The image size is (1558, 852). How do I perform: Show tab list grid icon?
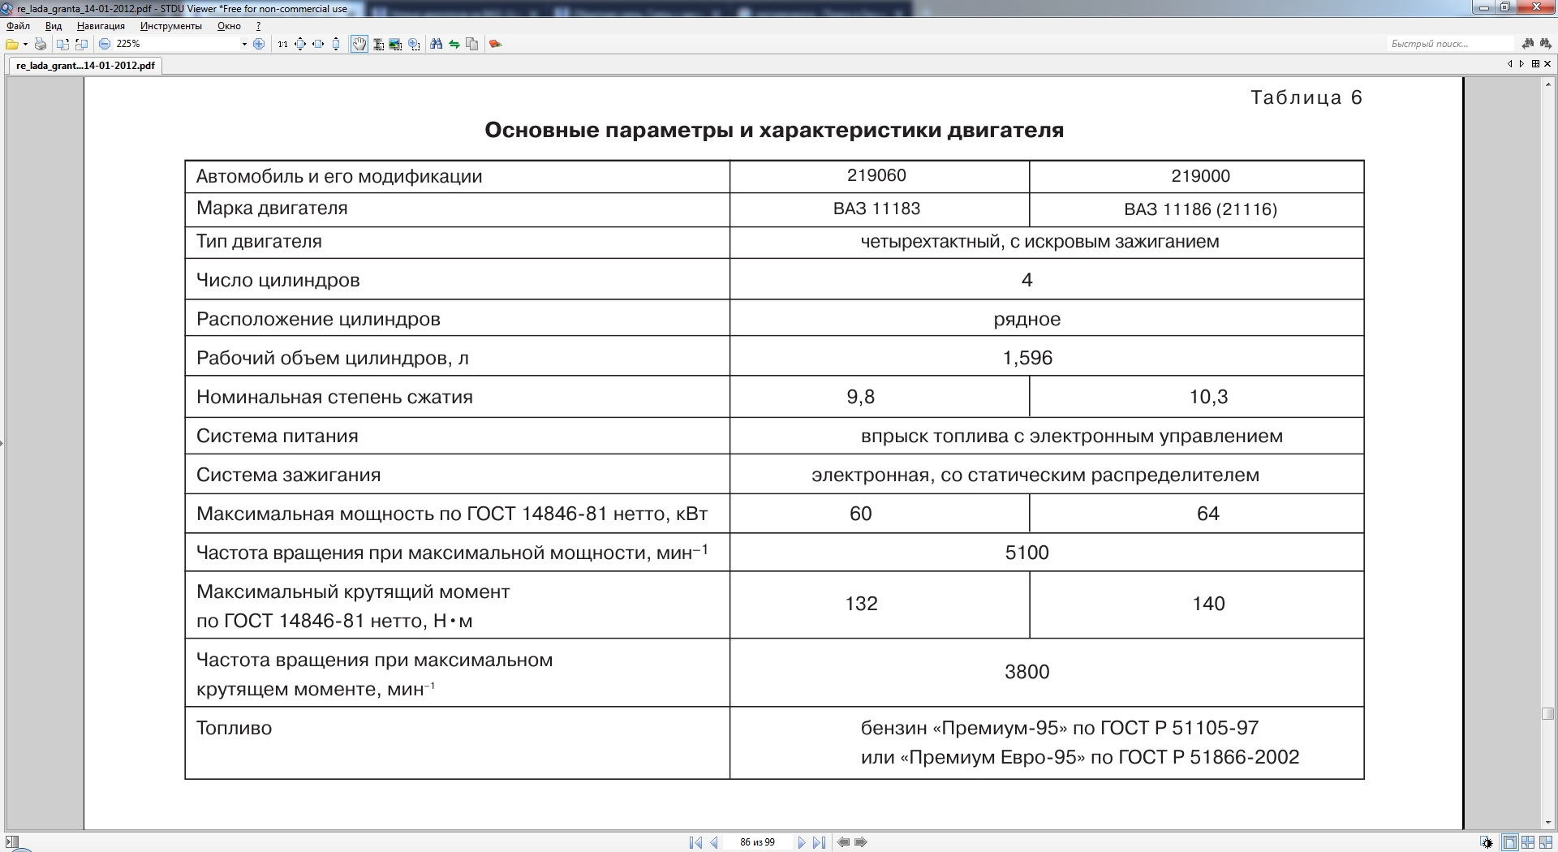1535,64
